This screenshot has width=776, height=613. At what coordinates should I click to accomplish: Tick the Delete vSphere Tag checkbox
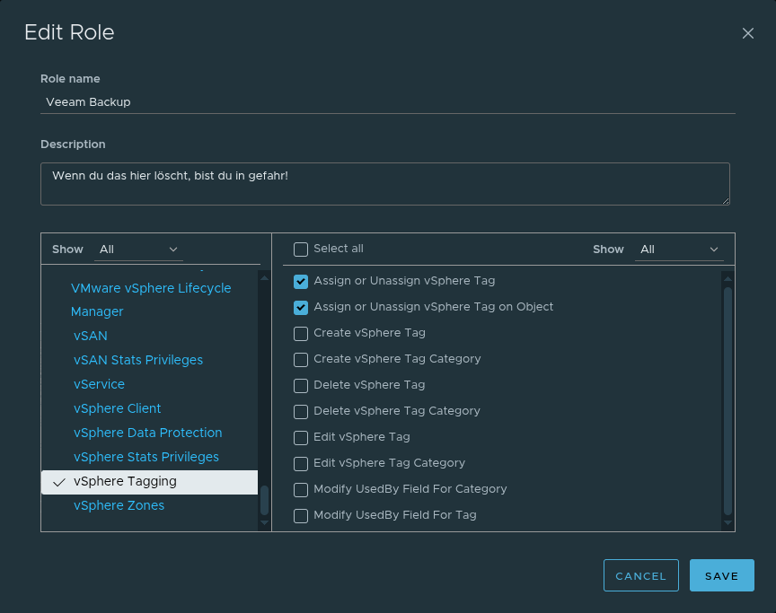coord(301,386)
